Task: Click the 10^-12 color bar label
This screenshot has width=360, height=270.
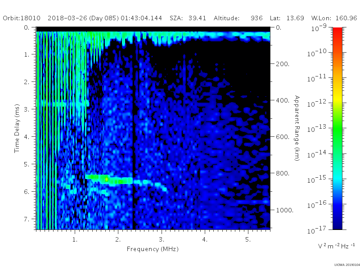Action: coord(317,104)
